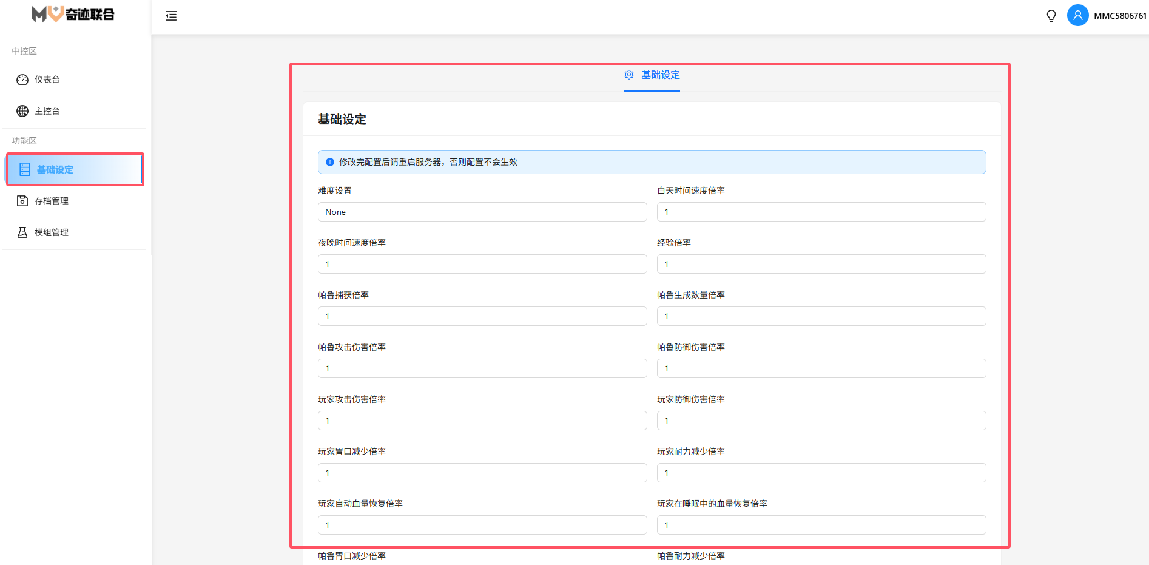Switch to the 基础设定 tab label
Viewport: 1149px width, 565px height.
point(660,75)
